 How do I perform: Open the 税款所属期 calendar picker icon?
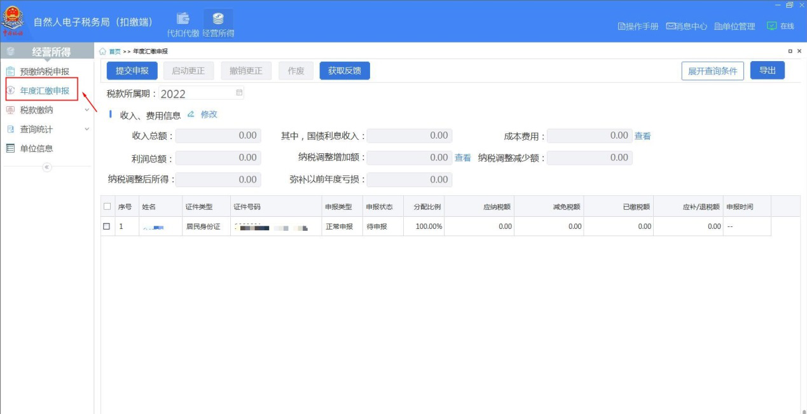[x=239, y=93]
